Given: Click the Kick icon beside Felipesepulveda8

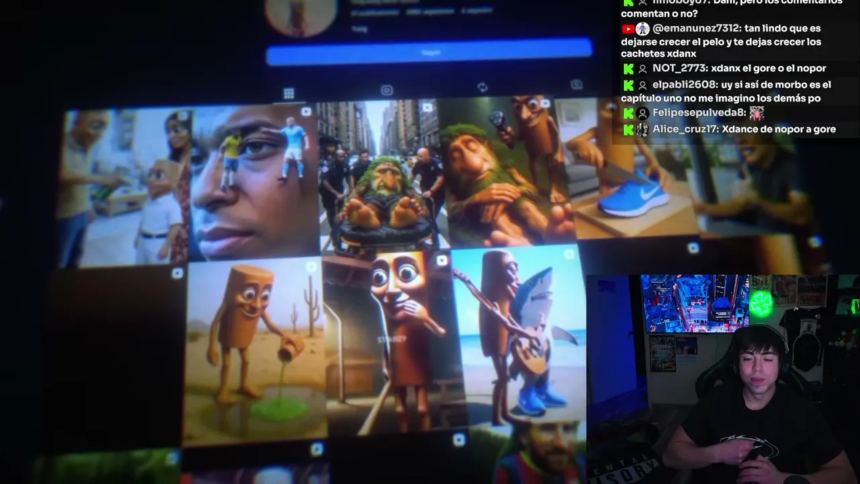Looking at the screenshot, I should 628,113.
